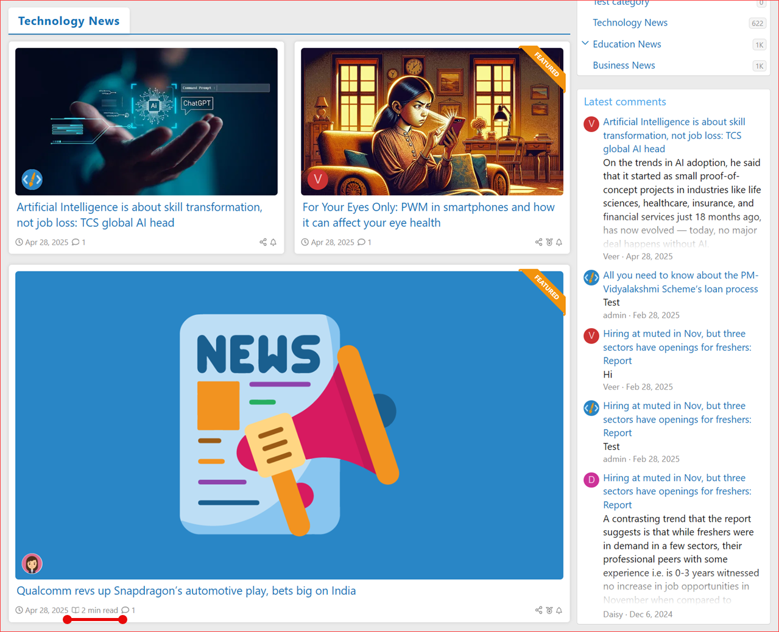Click 'Daisy · Dec 6, 2024' comment byline
The height and width of the screenshot is (632, 779).
point(638,614)
